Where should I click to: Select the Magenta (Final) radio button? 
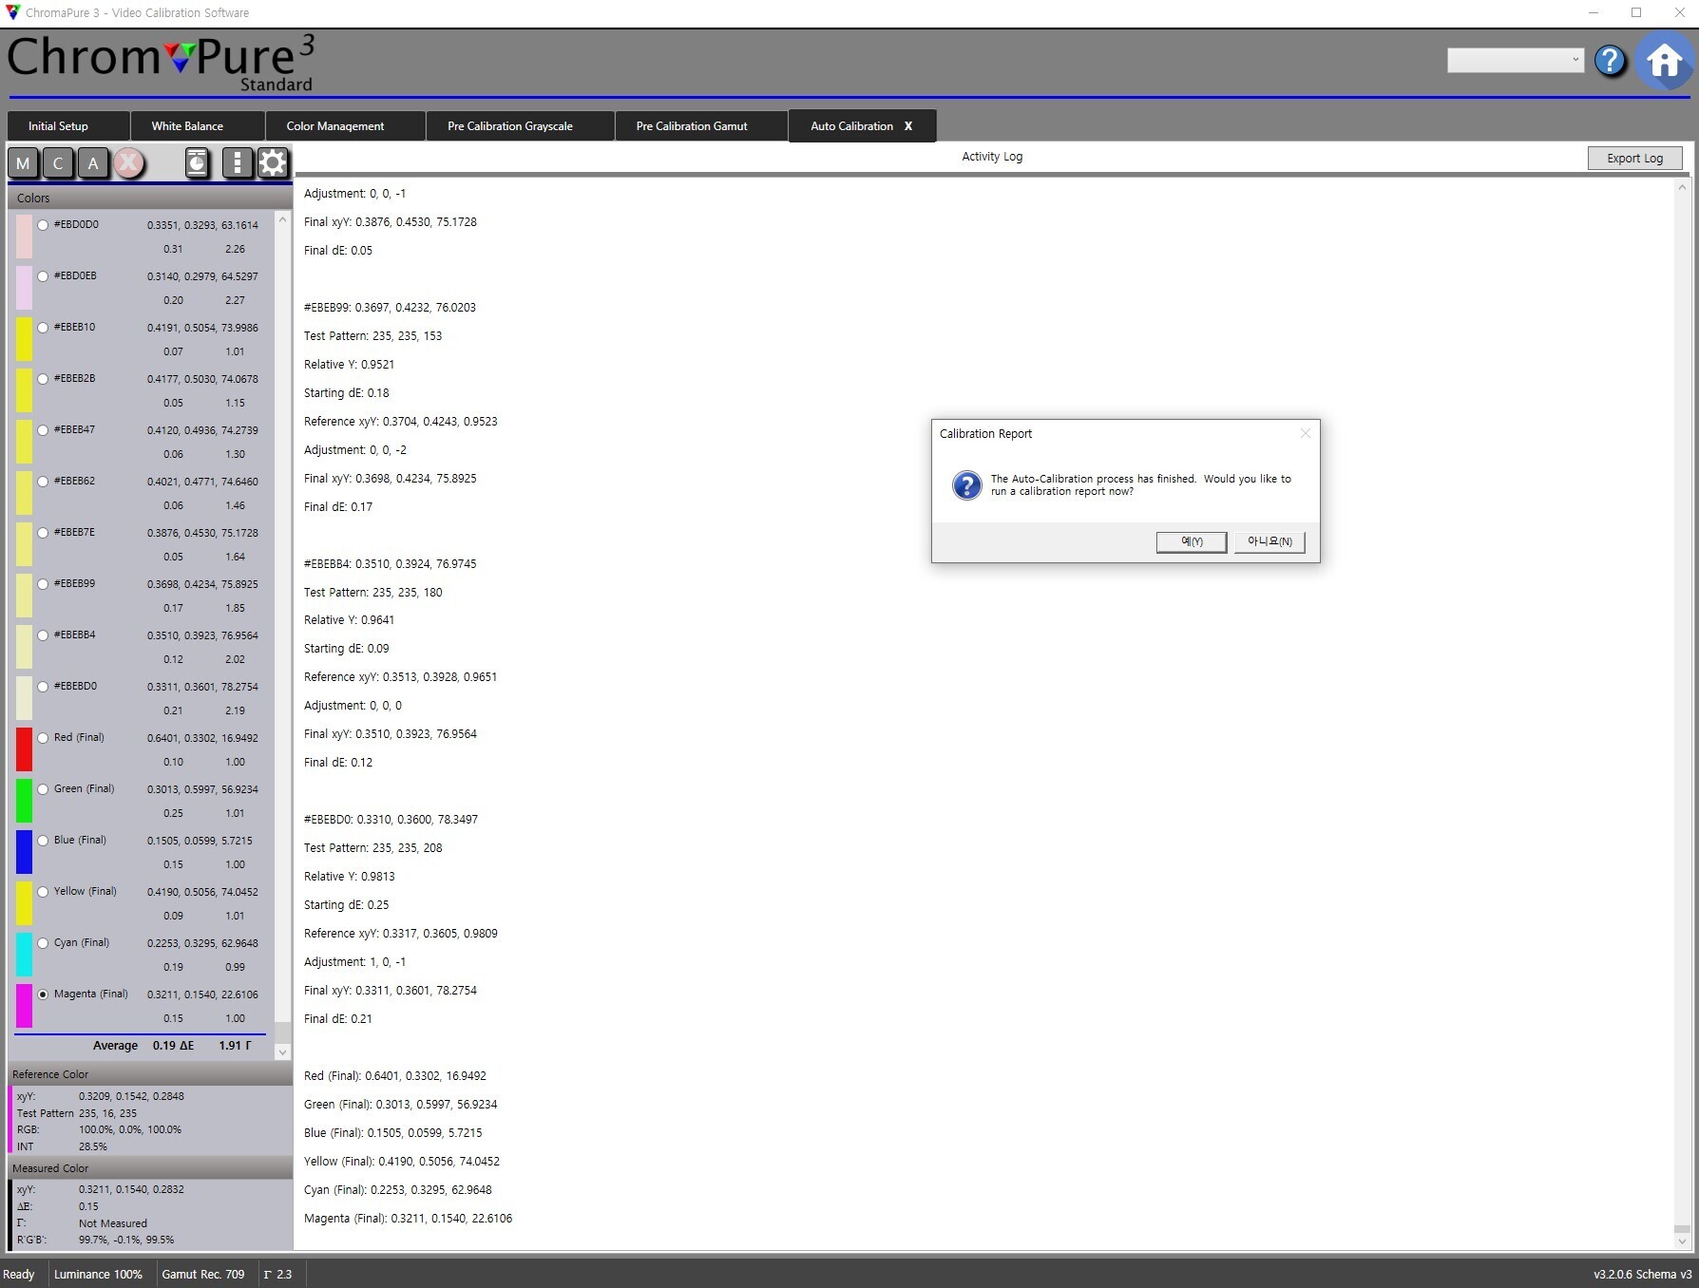43,994
